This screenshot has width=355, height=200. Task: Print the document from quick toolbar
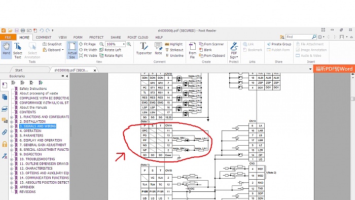coord(23,30)
